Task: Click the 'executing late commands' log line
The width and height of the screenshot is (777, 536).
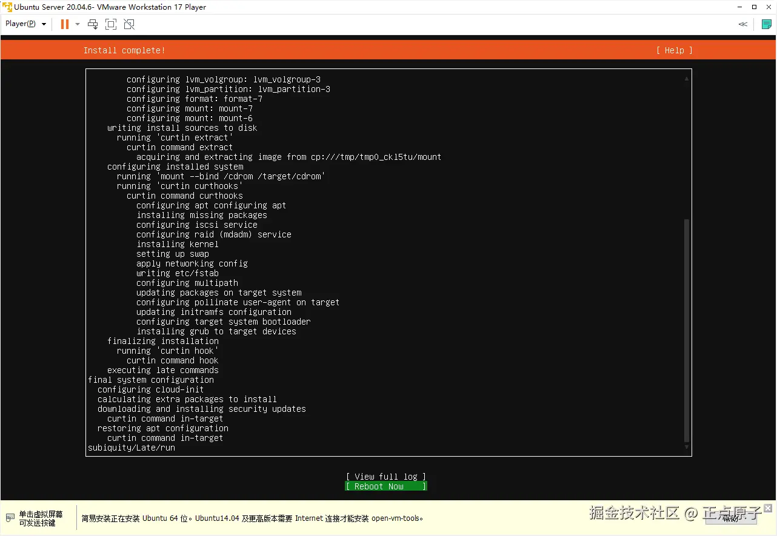Action: [x=163, y=370]
